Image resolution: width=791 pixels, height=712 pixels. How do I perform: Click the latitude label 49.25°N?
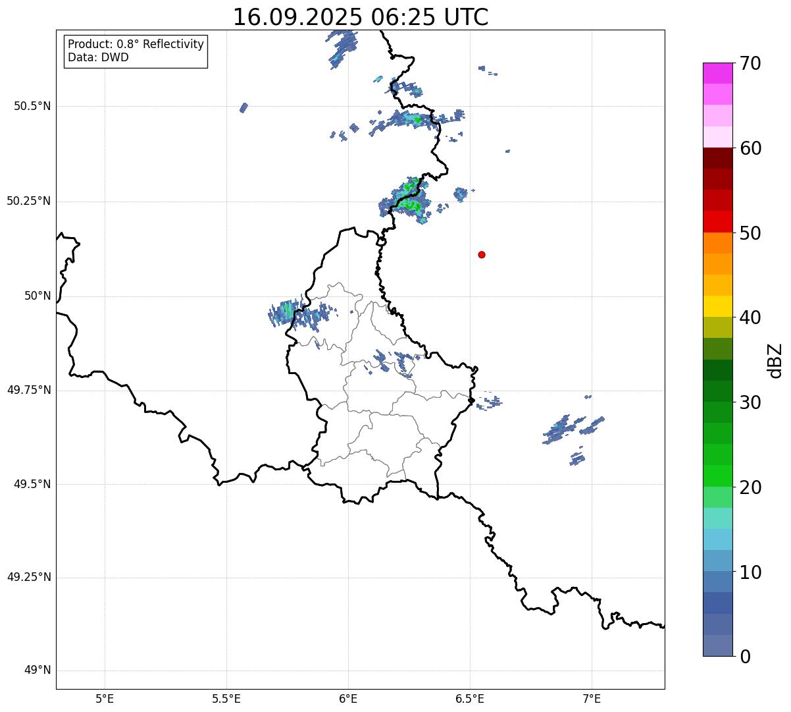point(29,577)
